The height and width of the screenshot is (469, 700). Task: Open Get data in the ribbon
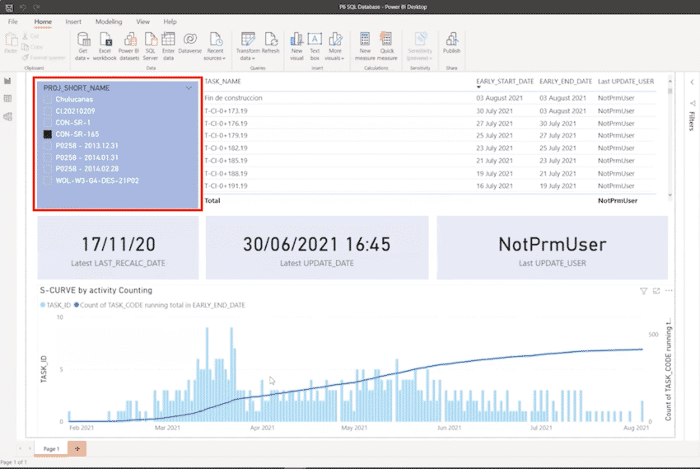coord(83,46)
